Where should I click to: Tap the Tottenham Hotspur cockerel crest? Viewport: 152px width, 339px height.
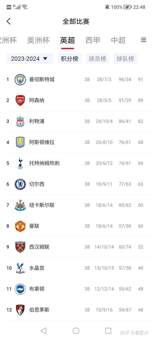[x=20, y=163]
